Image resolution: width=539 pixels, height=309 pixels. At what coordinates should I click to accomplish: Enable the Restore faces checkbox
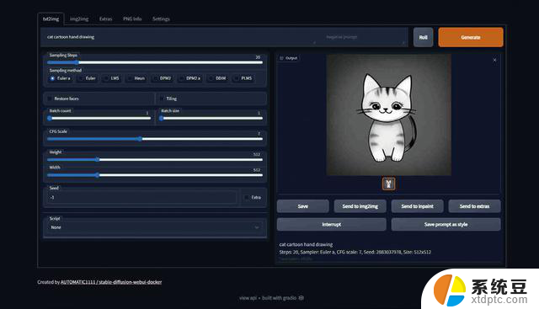tap(50, 99)
